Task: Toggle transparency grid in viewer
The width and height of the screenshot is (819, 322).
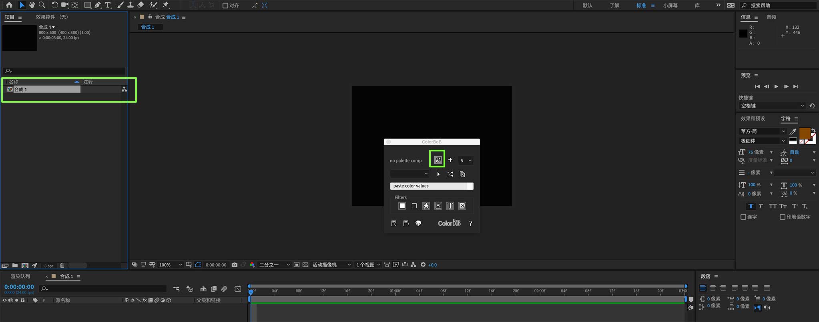Action: coord(305,264)
